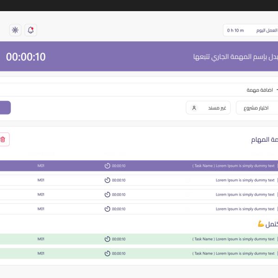Open the اختيار مشروع project dropdown
Viewport: 278px width, 278px height.
tap(257, 108)
